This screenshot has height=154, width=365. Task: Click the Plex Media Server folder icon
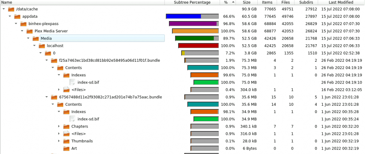tap(29, 31)
